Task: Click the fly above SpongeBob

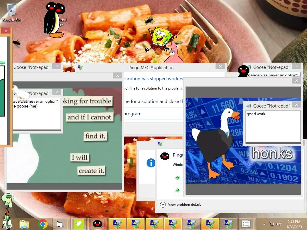Action: 150,20
